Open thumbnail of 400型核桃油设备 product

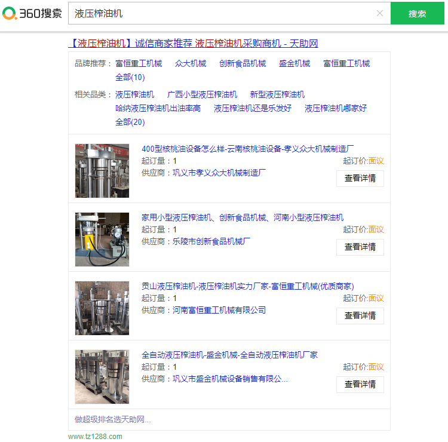(x=102, y=171)
